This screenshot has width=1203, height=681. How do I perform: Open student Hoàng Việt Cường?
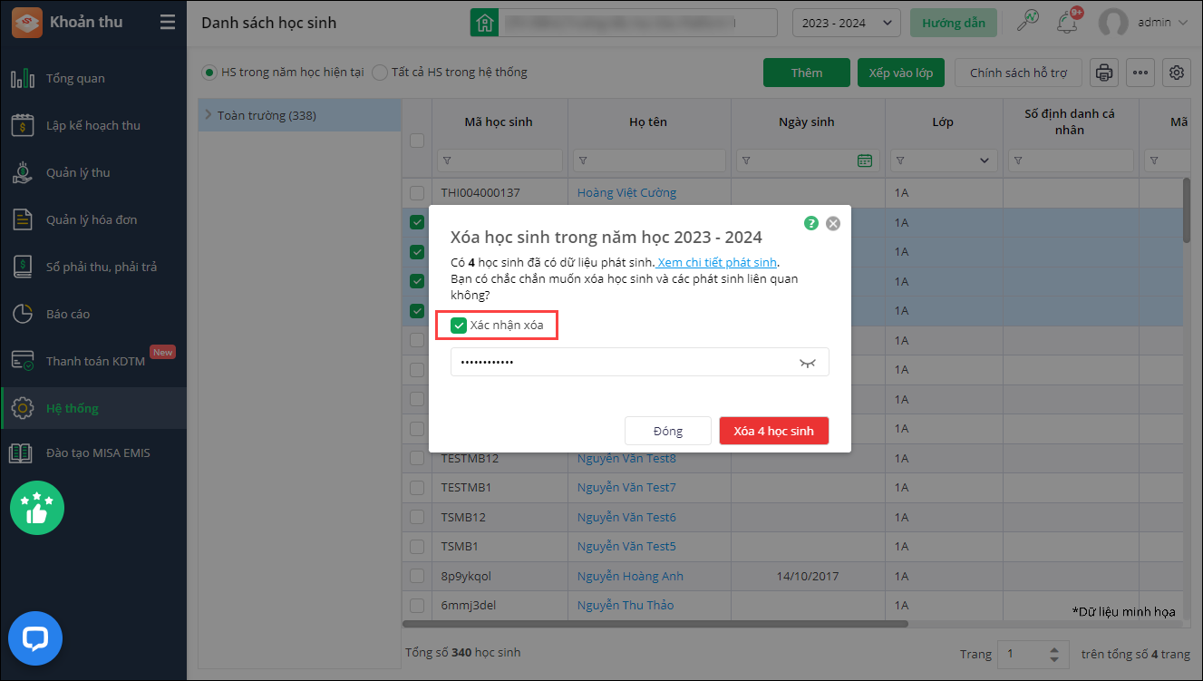click(x=626, y=192)
